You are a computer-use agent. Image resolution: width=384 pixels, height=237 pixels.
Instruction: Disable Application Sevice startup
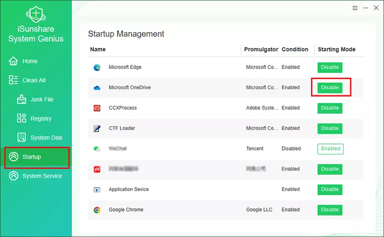pyautogui.click(x=330, y=189)
